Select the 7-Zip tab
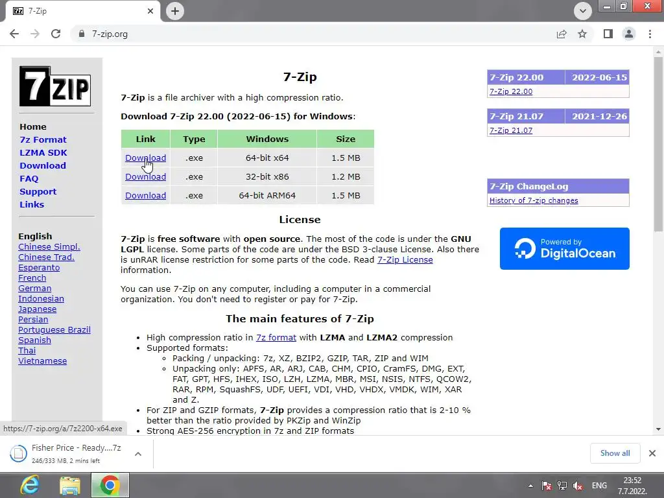Screen dimensions: 664x498 83,11
